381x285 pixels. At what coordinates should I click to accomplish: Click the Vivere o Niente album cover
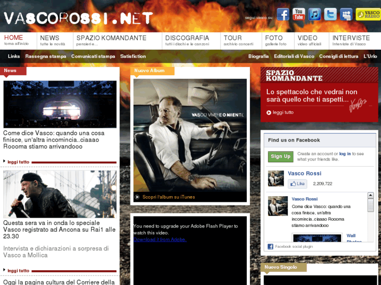click(190, 135)
